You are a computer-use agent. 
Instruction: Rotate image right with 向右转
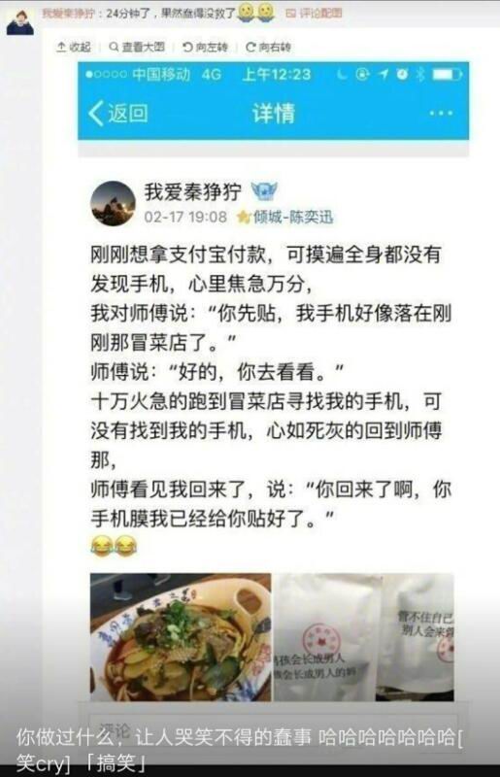pos(268,47)
